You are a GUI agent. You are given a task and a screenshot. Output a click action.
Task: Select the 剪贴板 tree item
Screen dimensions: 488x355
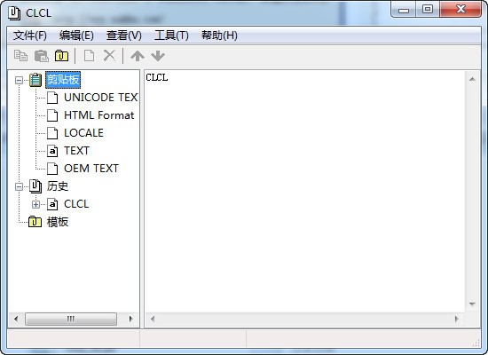(x=63, y=80)
